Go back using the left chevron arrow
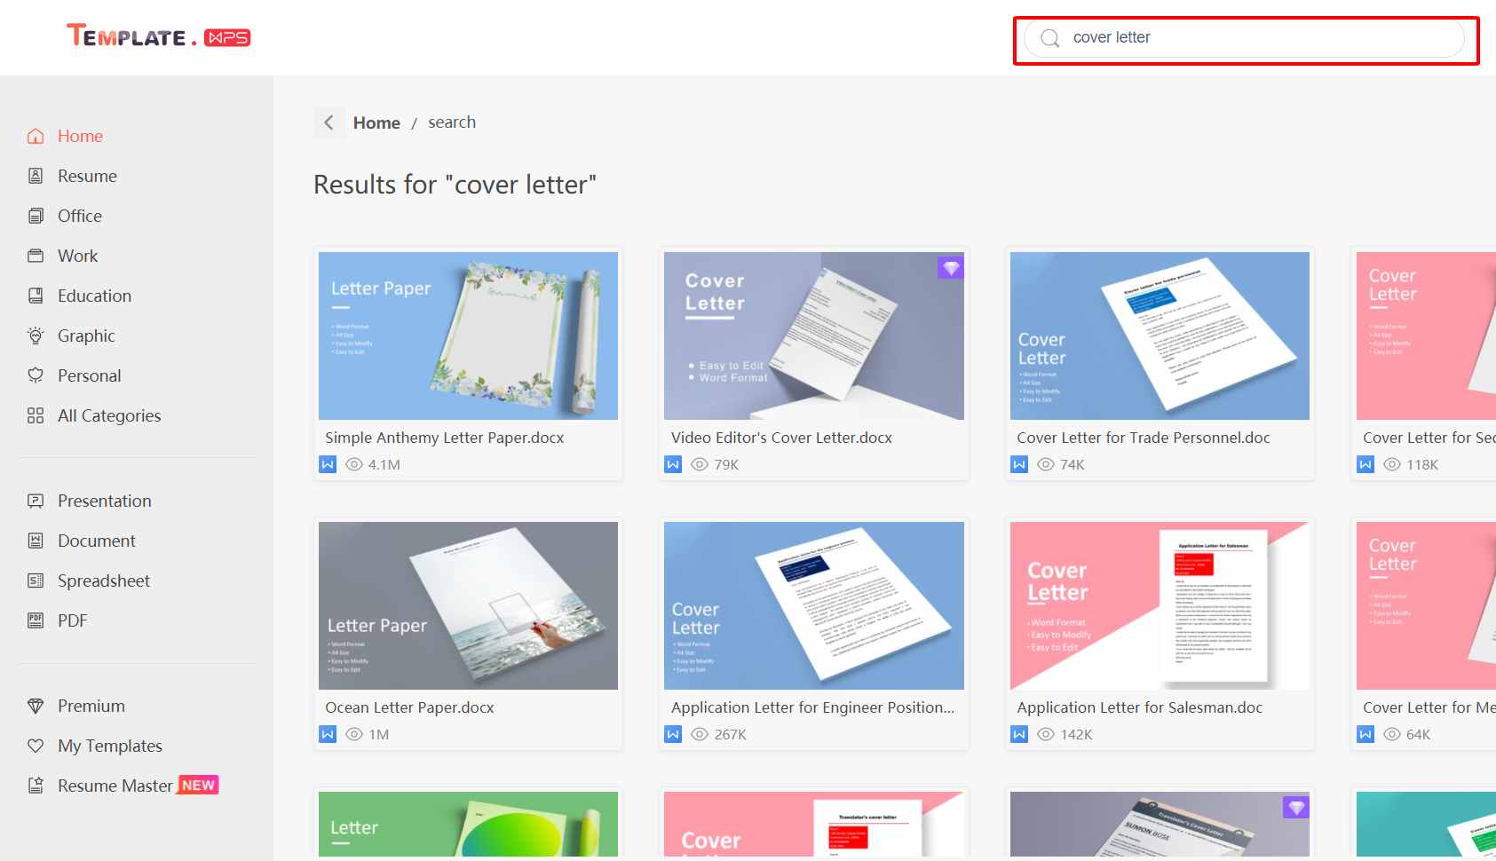1496x861 pixels. coord(328,122)
